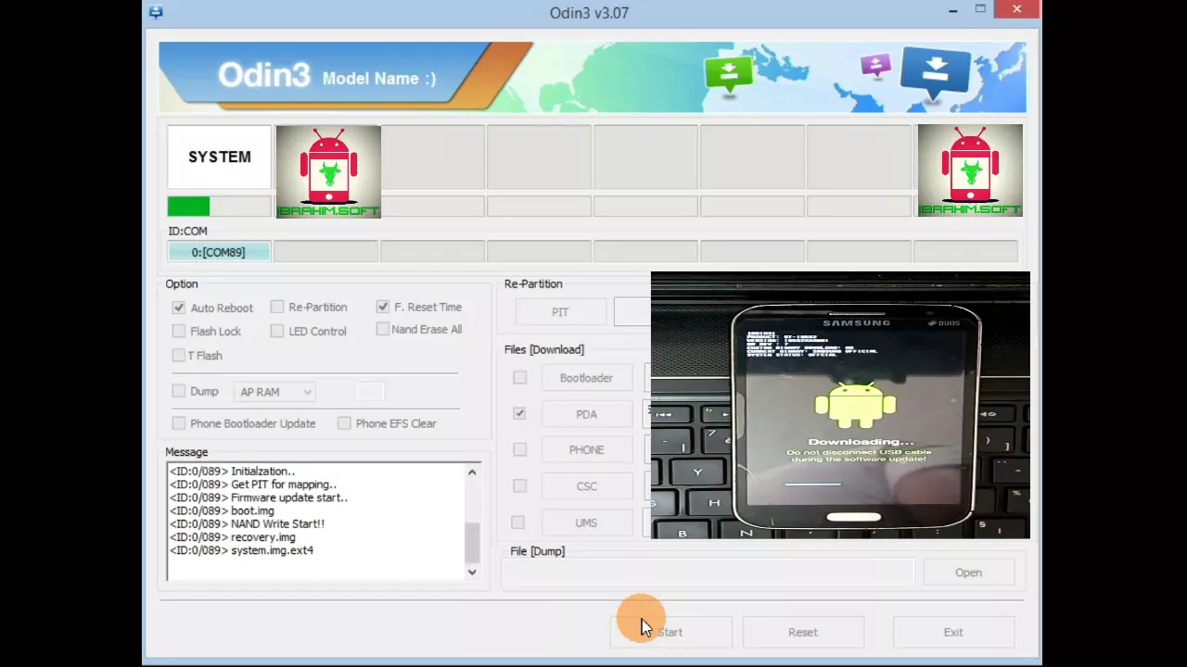Untick the PDA file checkbox
Screen dimensions: 1187x667
519,413
